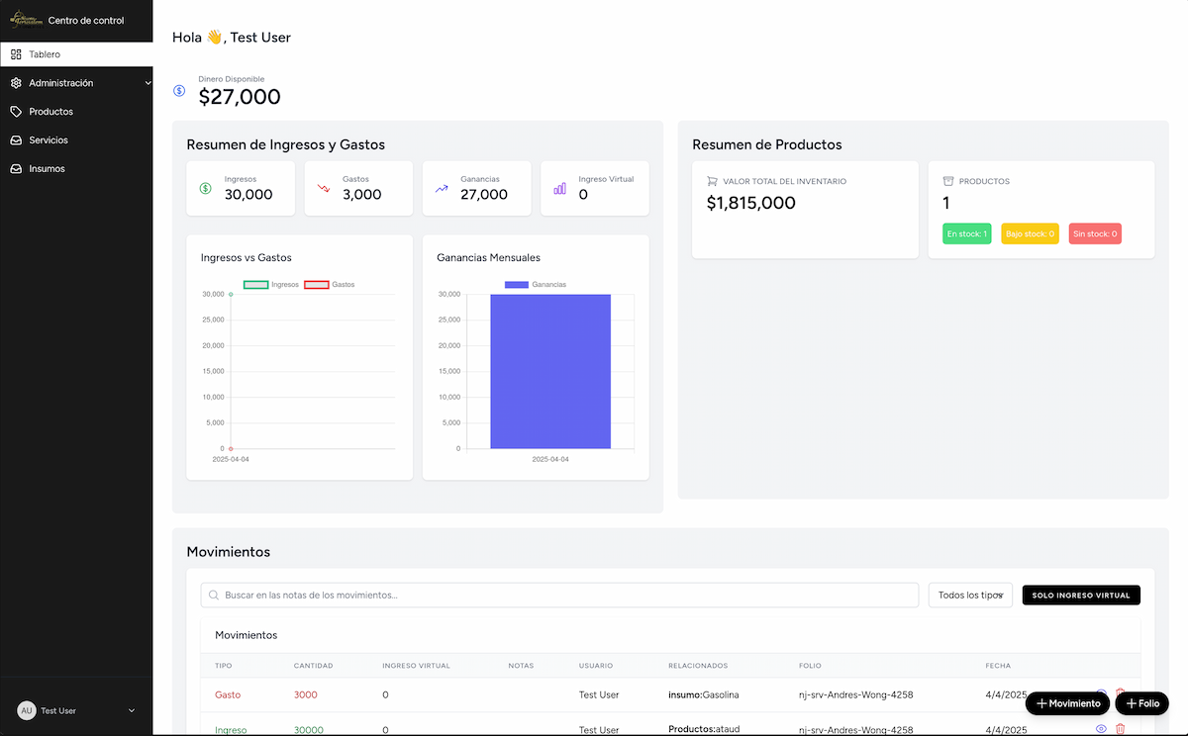
Task: Click the purple Ganancias legend swatch
Action: tap(517, 285)
